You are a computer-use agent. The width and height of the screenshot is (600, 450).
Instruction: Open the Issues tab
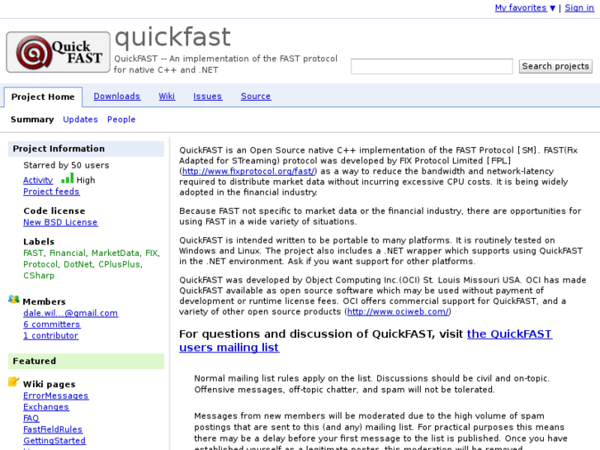pyautogui.click(x=207, y=96)
